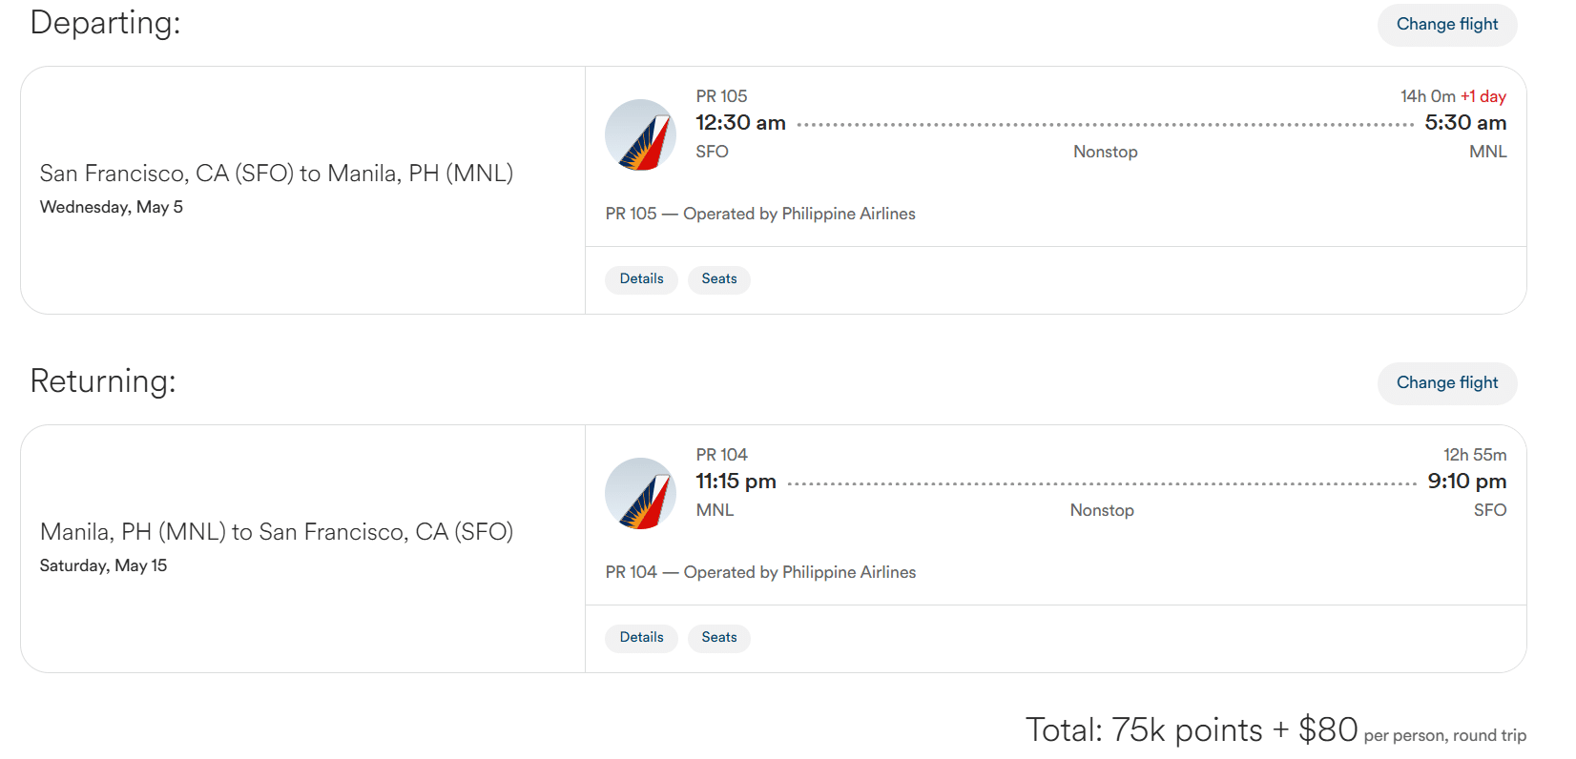Click the Total 75k points + $80 price

pyautogui.click(x=1192, y=729)
